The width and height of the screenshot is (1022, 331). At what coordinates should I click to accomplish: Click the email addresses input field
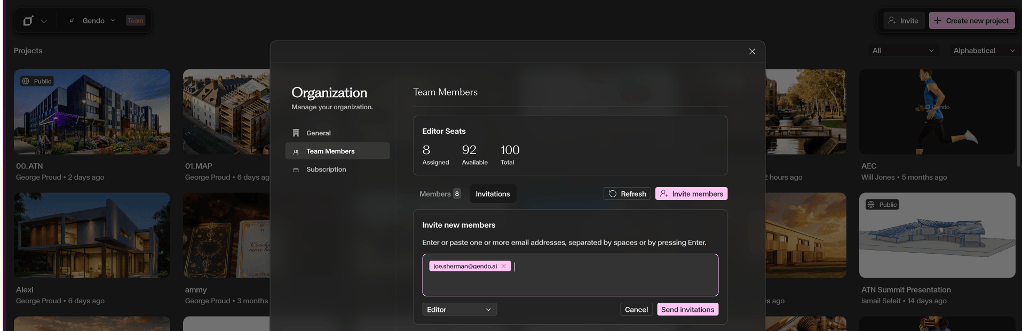tap(570, 275)
